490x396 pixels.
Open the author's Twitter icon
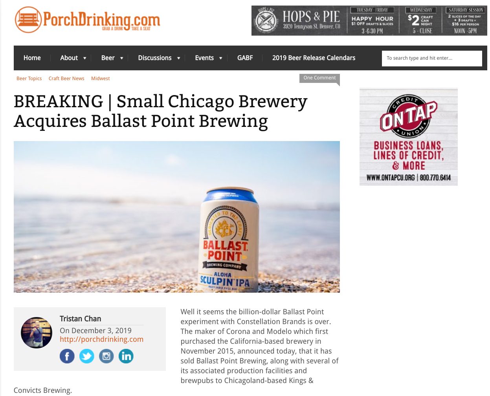(87, 356)
